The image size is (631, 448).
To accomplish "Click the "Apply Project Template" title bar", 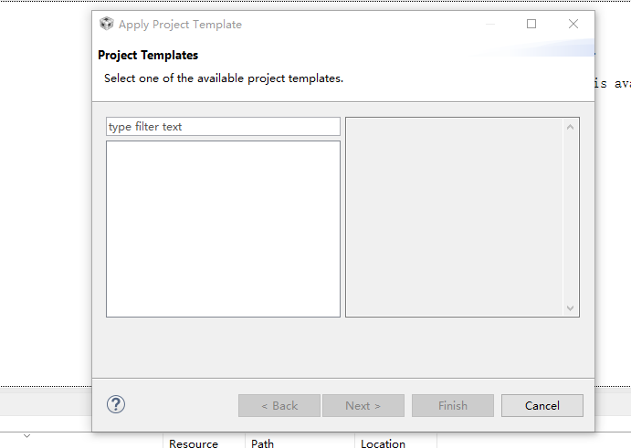I will (274, 25).
